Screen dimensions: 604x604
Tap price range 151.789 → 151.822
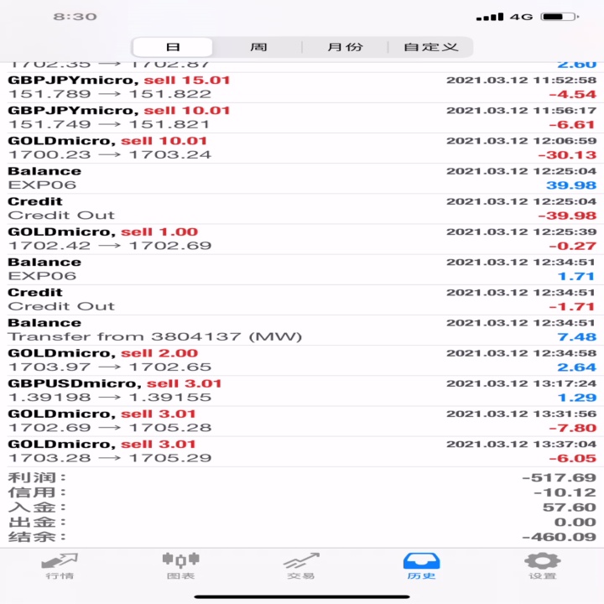coord(110,94)
